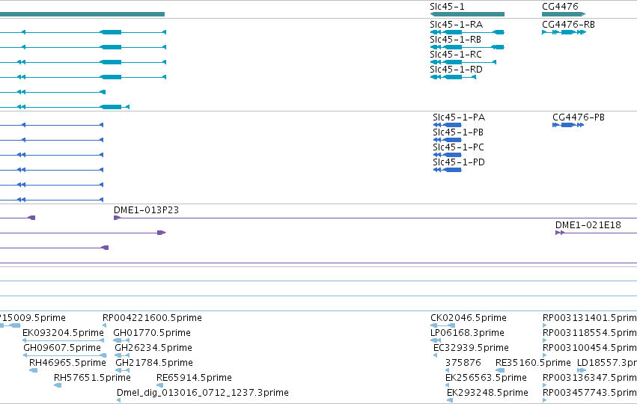Viewport: 637px width, 404px height.
Task: Open the DME1-021E18 feature label
Action: [x=588, y=225]
